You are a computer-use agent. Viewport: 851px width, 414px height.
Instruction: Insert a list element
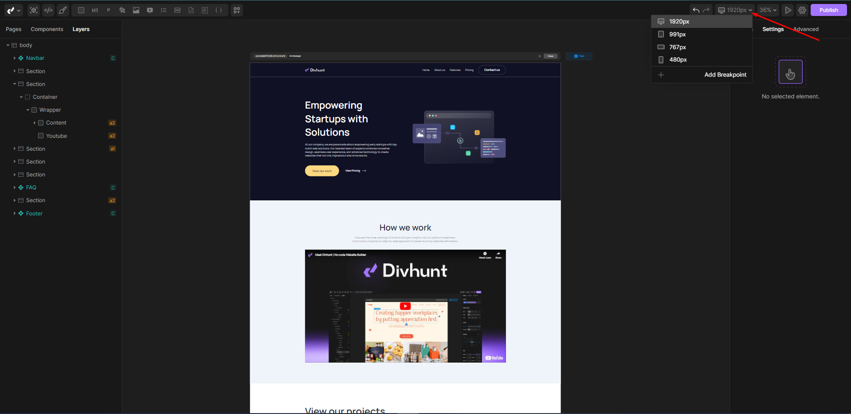[x=164, y=10]
